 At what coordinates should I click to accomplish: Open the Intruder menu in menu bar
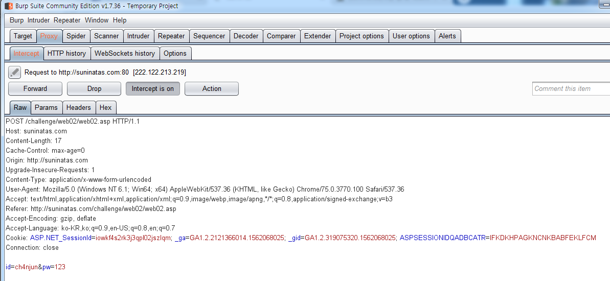38,20
